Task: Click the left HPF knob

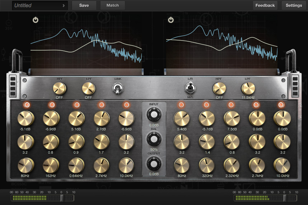Action: [x=60, y=88]
